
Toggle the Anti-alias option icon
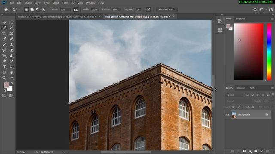[76, 9]
